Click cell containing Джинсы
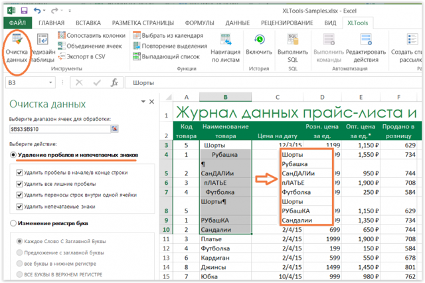This screenshot has height=283, width=425. click(226, 267)
